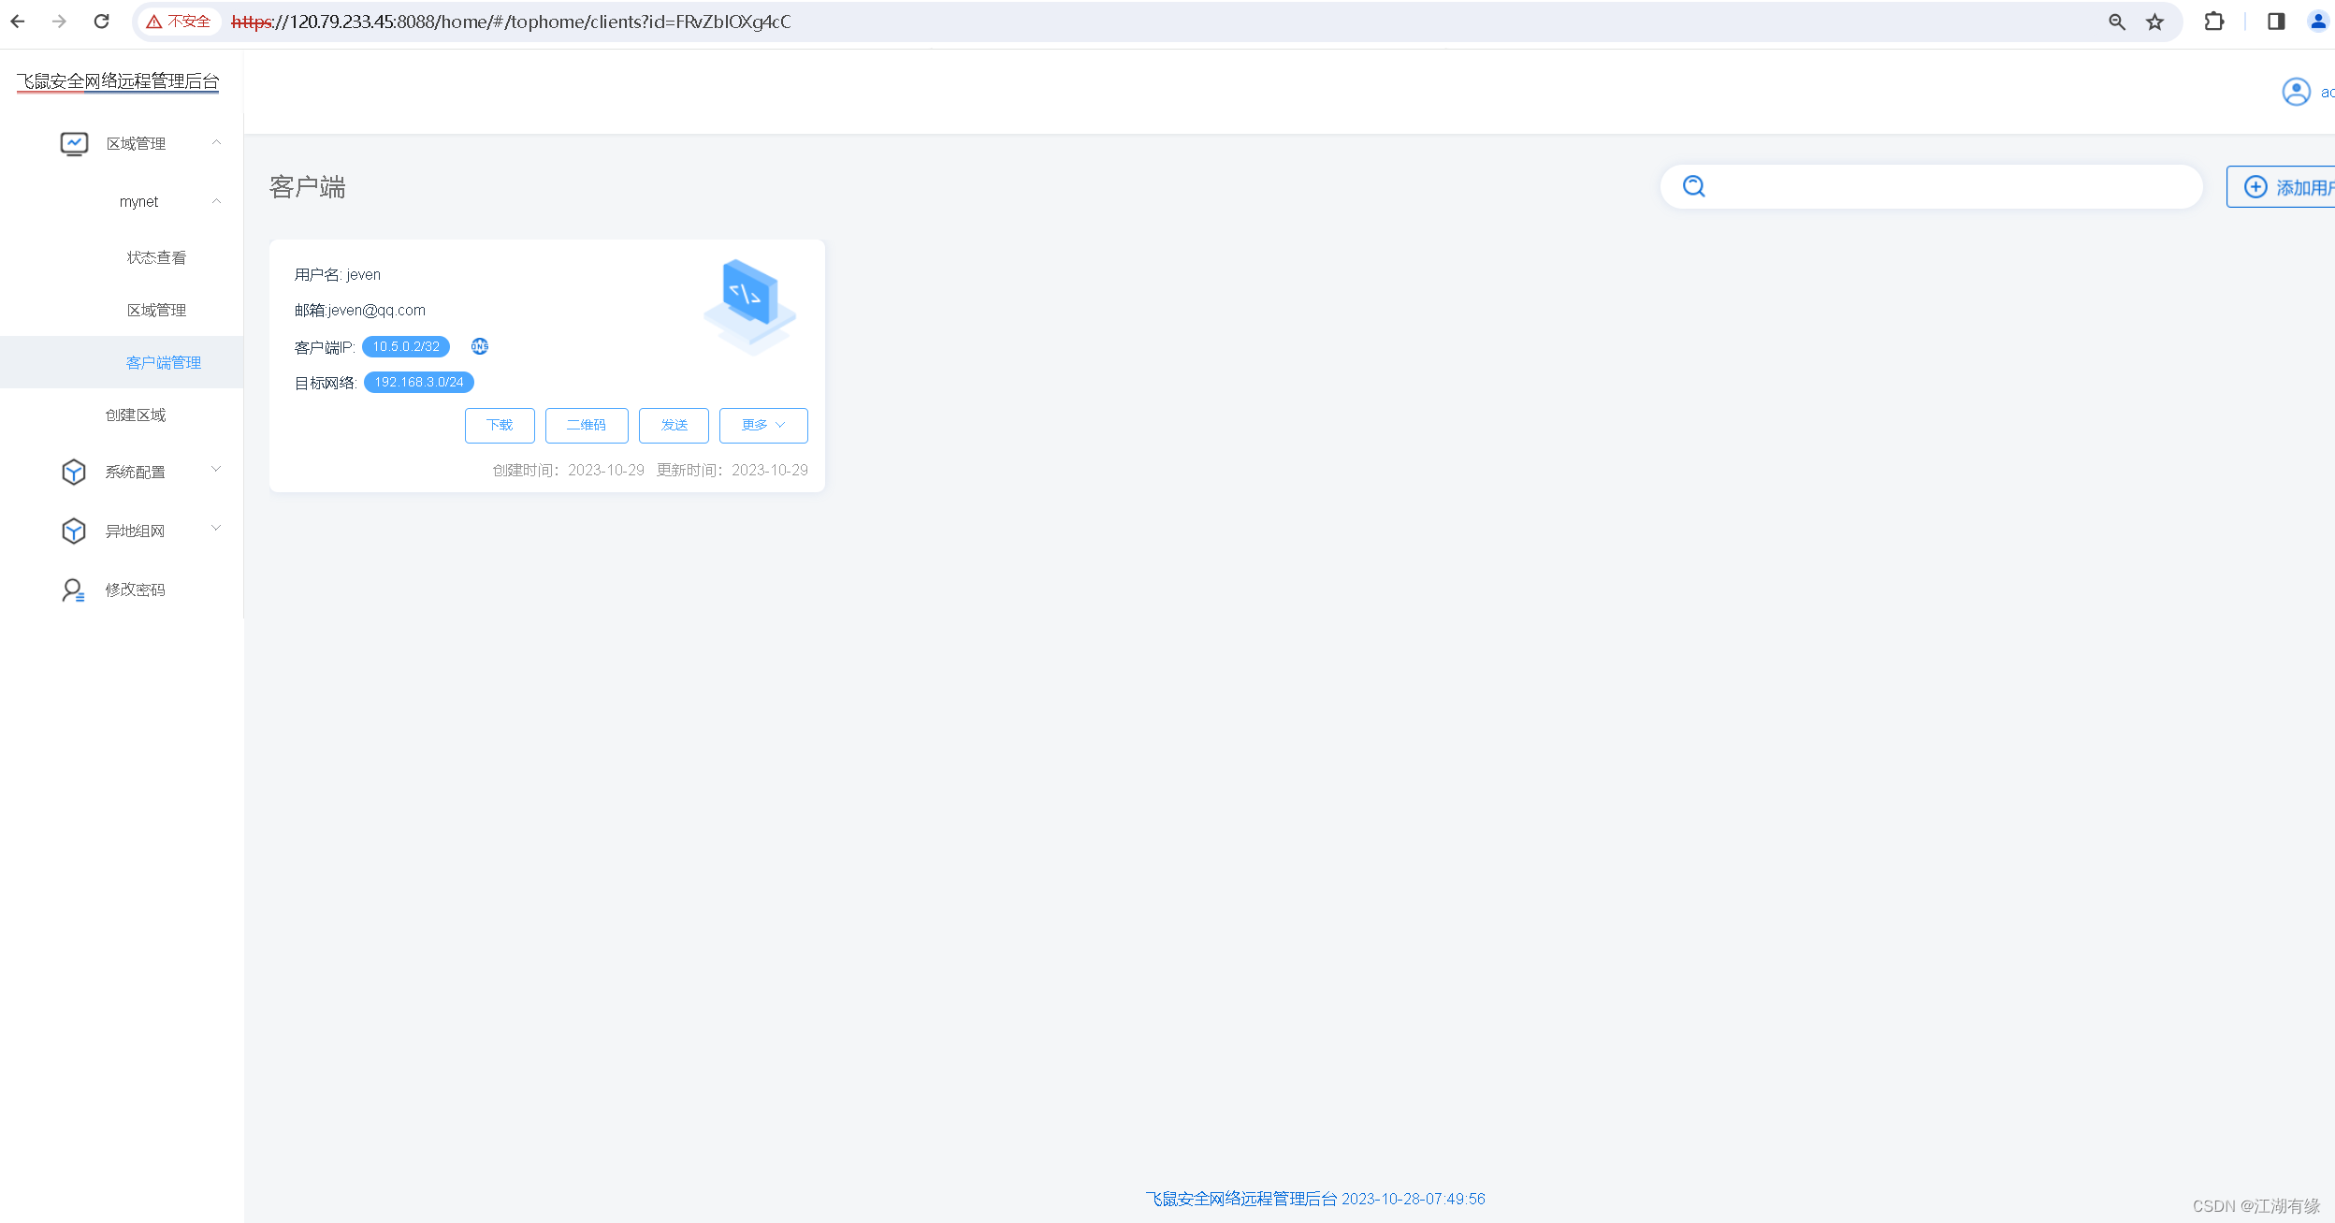Collapse the mynet submenu chevron
Viewport: 2335px width, 1223px height.
[216, 201]
